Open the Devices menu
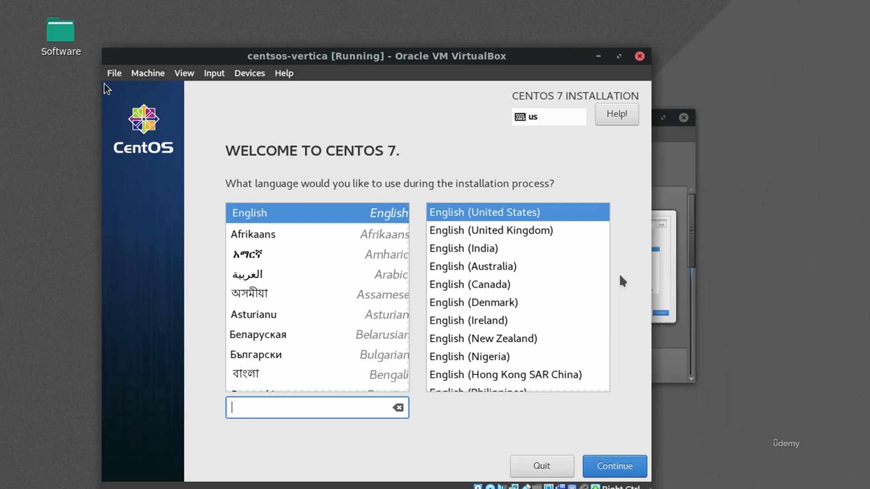The image size is (870, 489). pos(249,73)
